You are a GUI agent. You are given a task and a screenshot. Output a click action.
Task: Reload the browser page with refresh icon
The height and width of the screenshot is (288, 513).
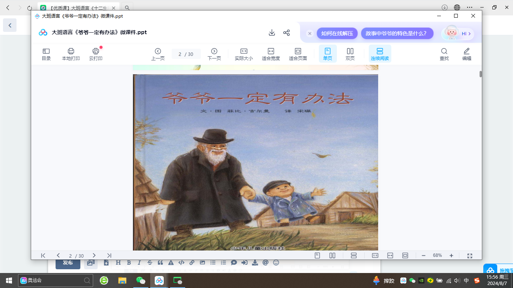point(30,7)
